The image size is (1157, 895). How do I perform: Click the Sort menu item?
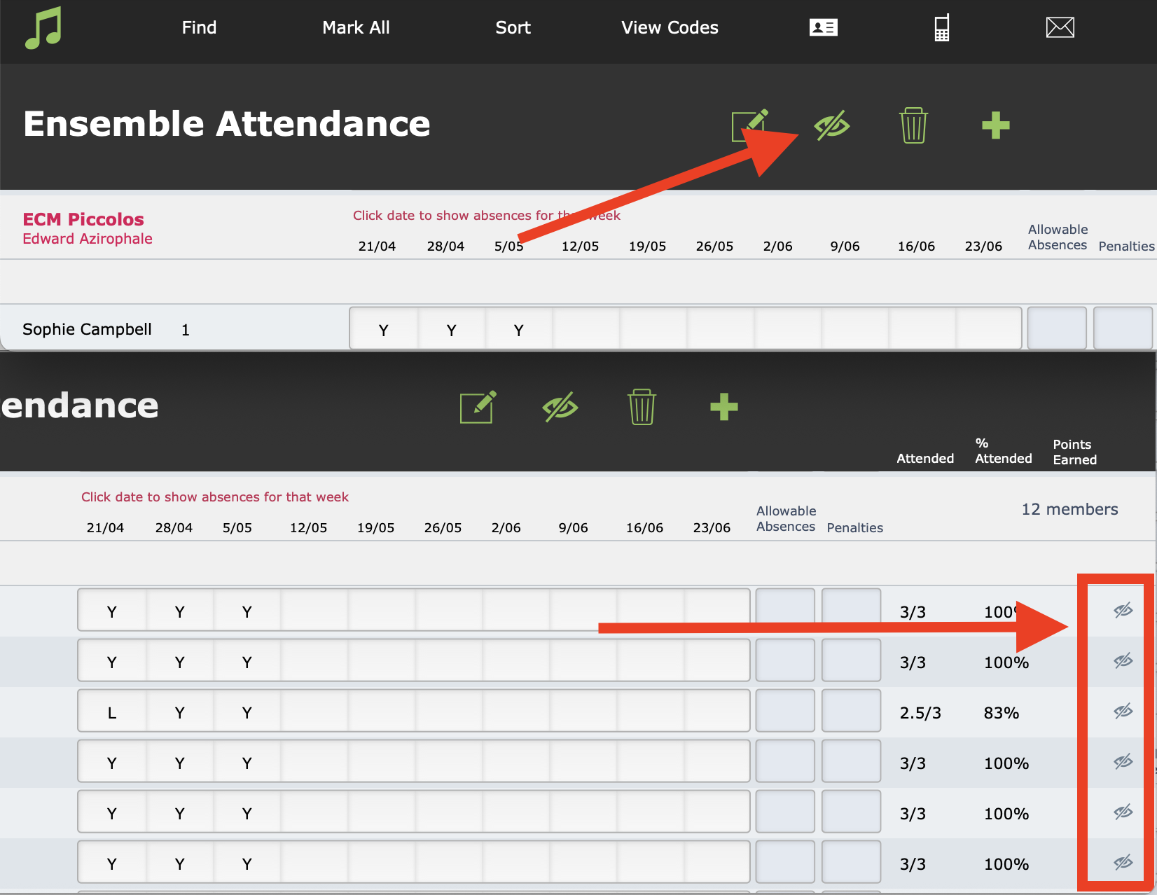coord(513,27)
